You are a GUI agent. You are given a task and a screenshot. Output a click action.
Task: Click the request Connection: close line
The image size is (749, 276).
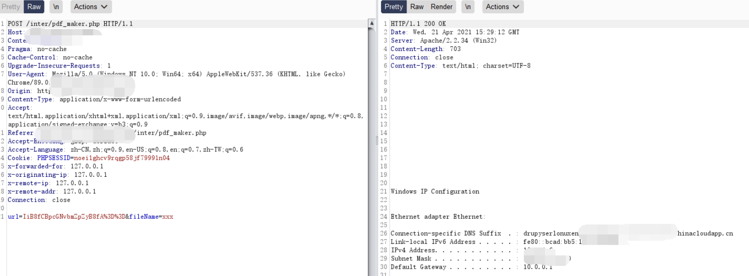[x=39, y=200]
